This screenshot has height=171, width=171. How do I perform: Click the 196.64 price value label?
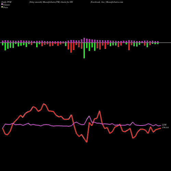[x=165, y=128]
